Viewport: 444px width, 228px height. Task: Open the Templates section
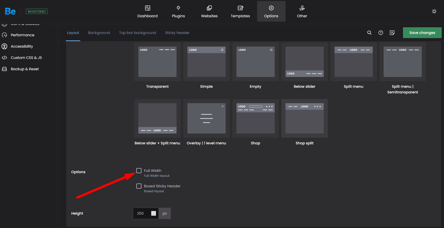click(240, 12)
